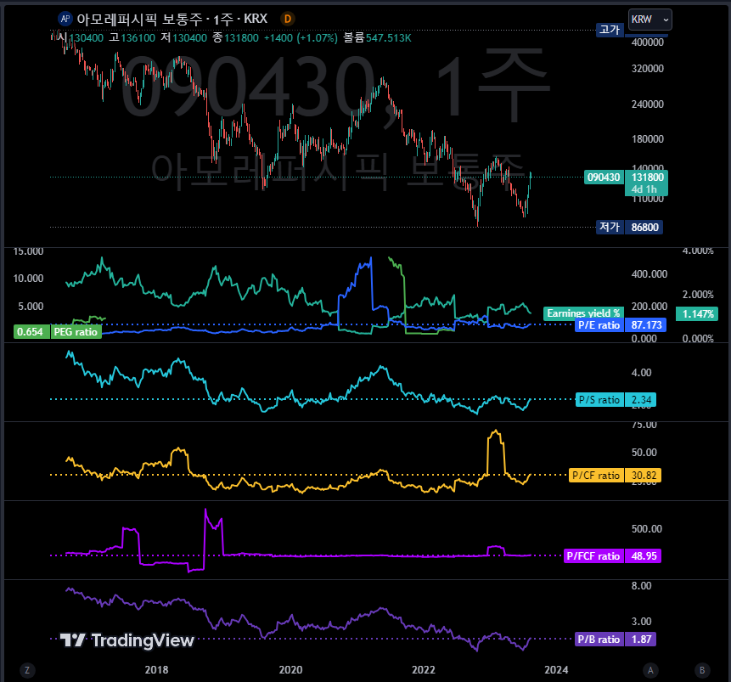Select the PEG ratio label
This screenshot has height=682, width=731.
tap(76, 332)
